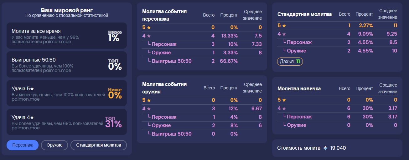Switch rank filter to Стандартная молитва
The width and height of the screenshot is (409, 160).
[x=99, y=145]
